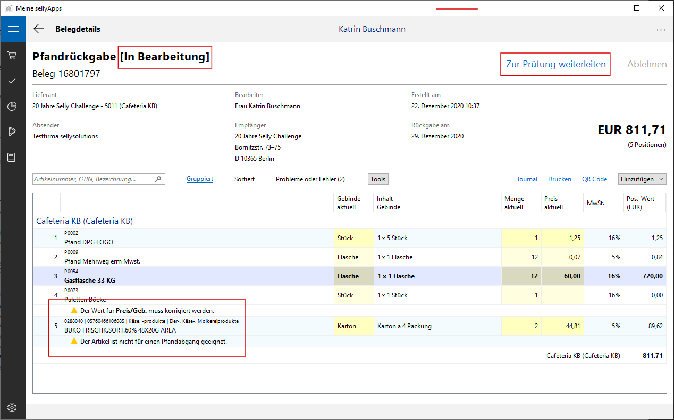The width and height of the screenshot is (674, 420).
Task: Open the checkmark sidebar icon
Action: tap(12, 81)
